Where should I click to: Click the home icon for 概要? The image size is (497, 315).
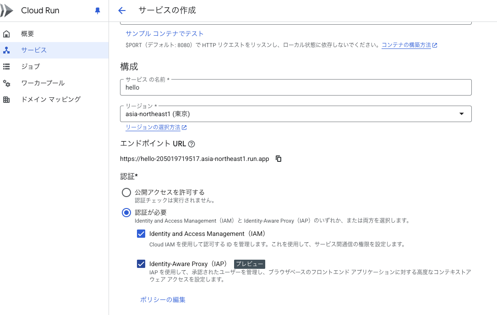(x=6, y=34)
